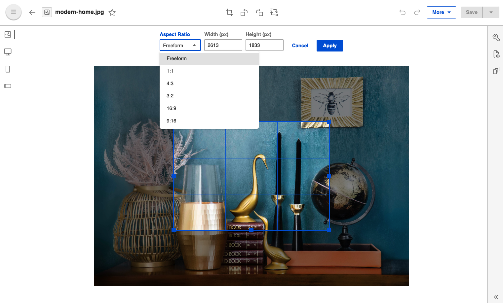Select the Crop tool in the toolbar

[229, 12]
